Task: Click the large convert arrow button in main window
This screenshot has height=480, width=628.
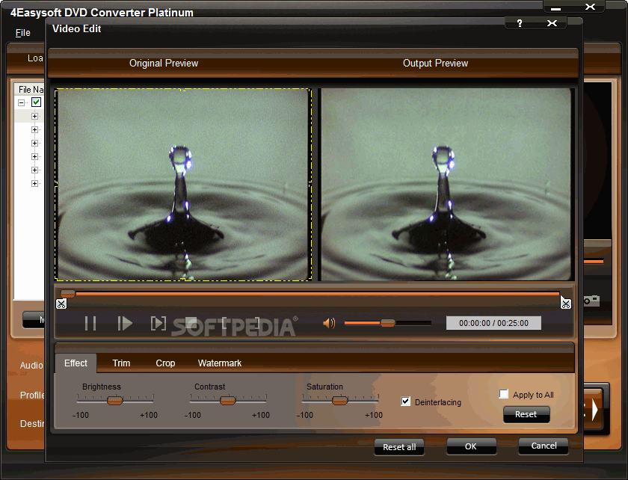Action: 595,410
